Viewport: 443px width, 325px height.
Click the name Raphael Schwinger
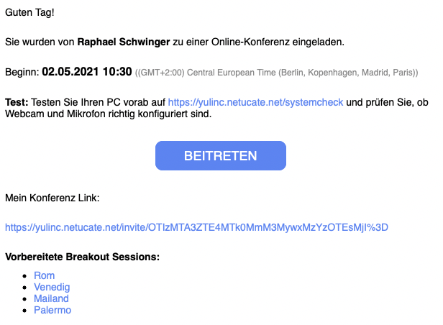(124, 42)
